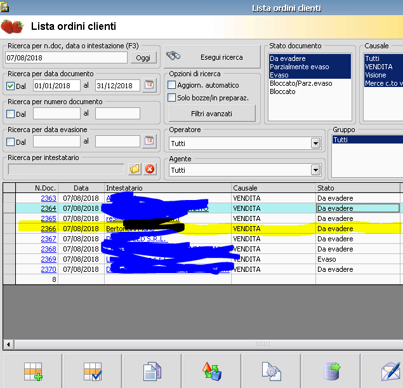Open order number 2367
Screen dimensions: 403x388
(x=48, y=239)
